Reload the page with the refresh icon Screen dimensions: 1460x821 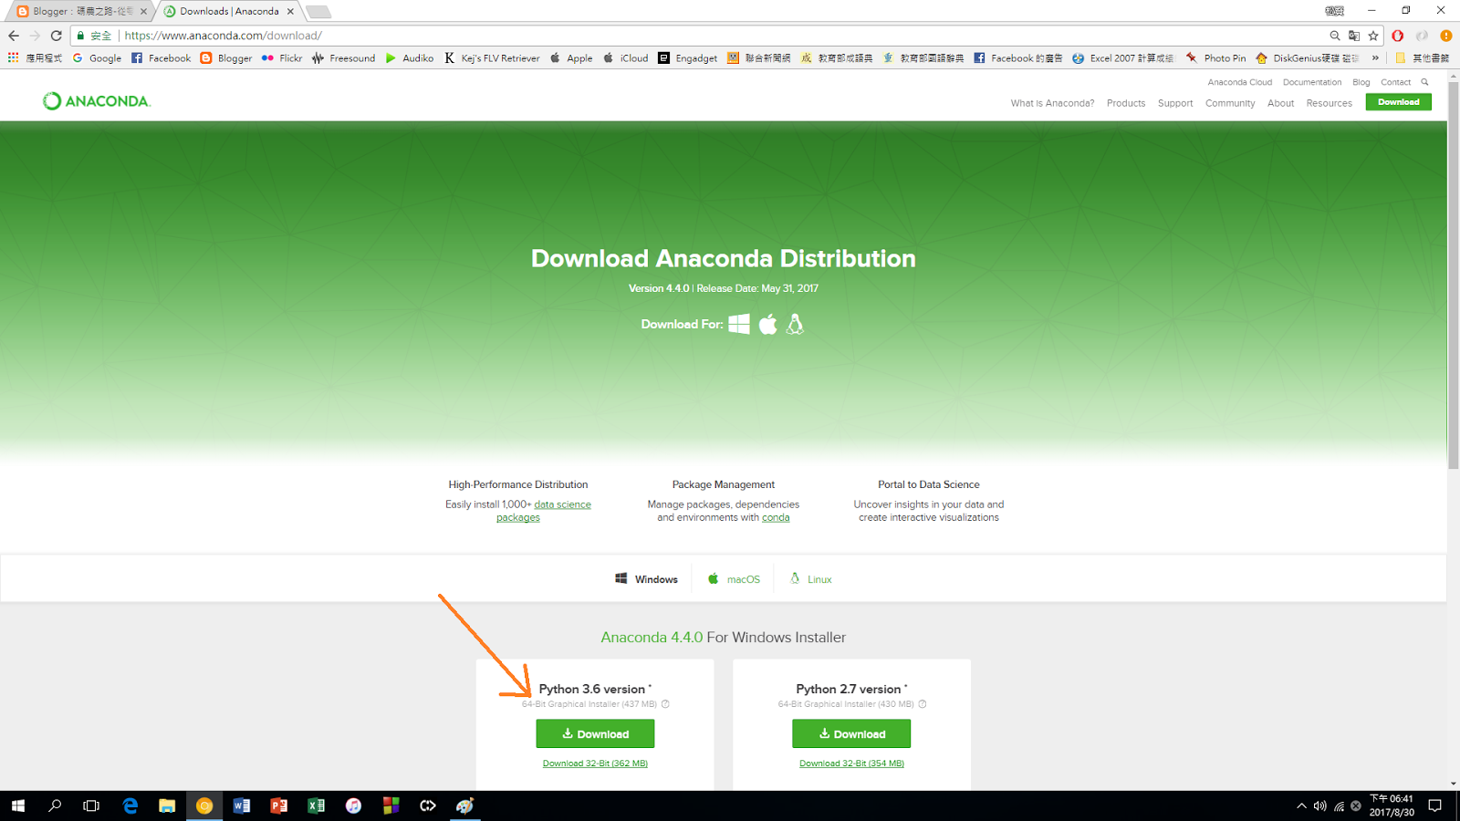tap(56, 36)
